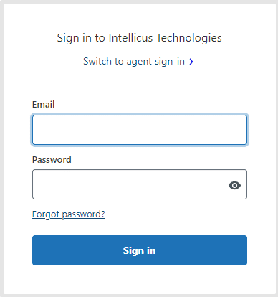Click the Email field label
Screen dimensions: 278x297
point(44,105)
